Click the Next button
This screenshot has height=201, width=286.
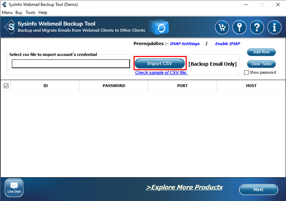pos(258,189)
